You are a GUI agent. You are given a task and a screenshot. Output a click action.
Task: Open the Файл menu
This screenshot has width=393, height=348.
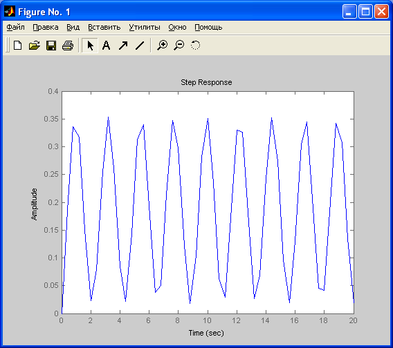[15, 27]
